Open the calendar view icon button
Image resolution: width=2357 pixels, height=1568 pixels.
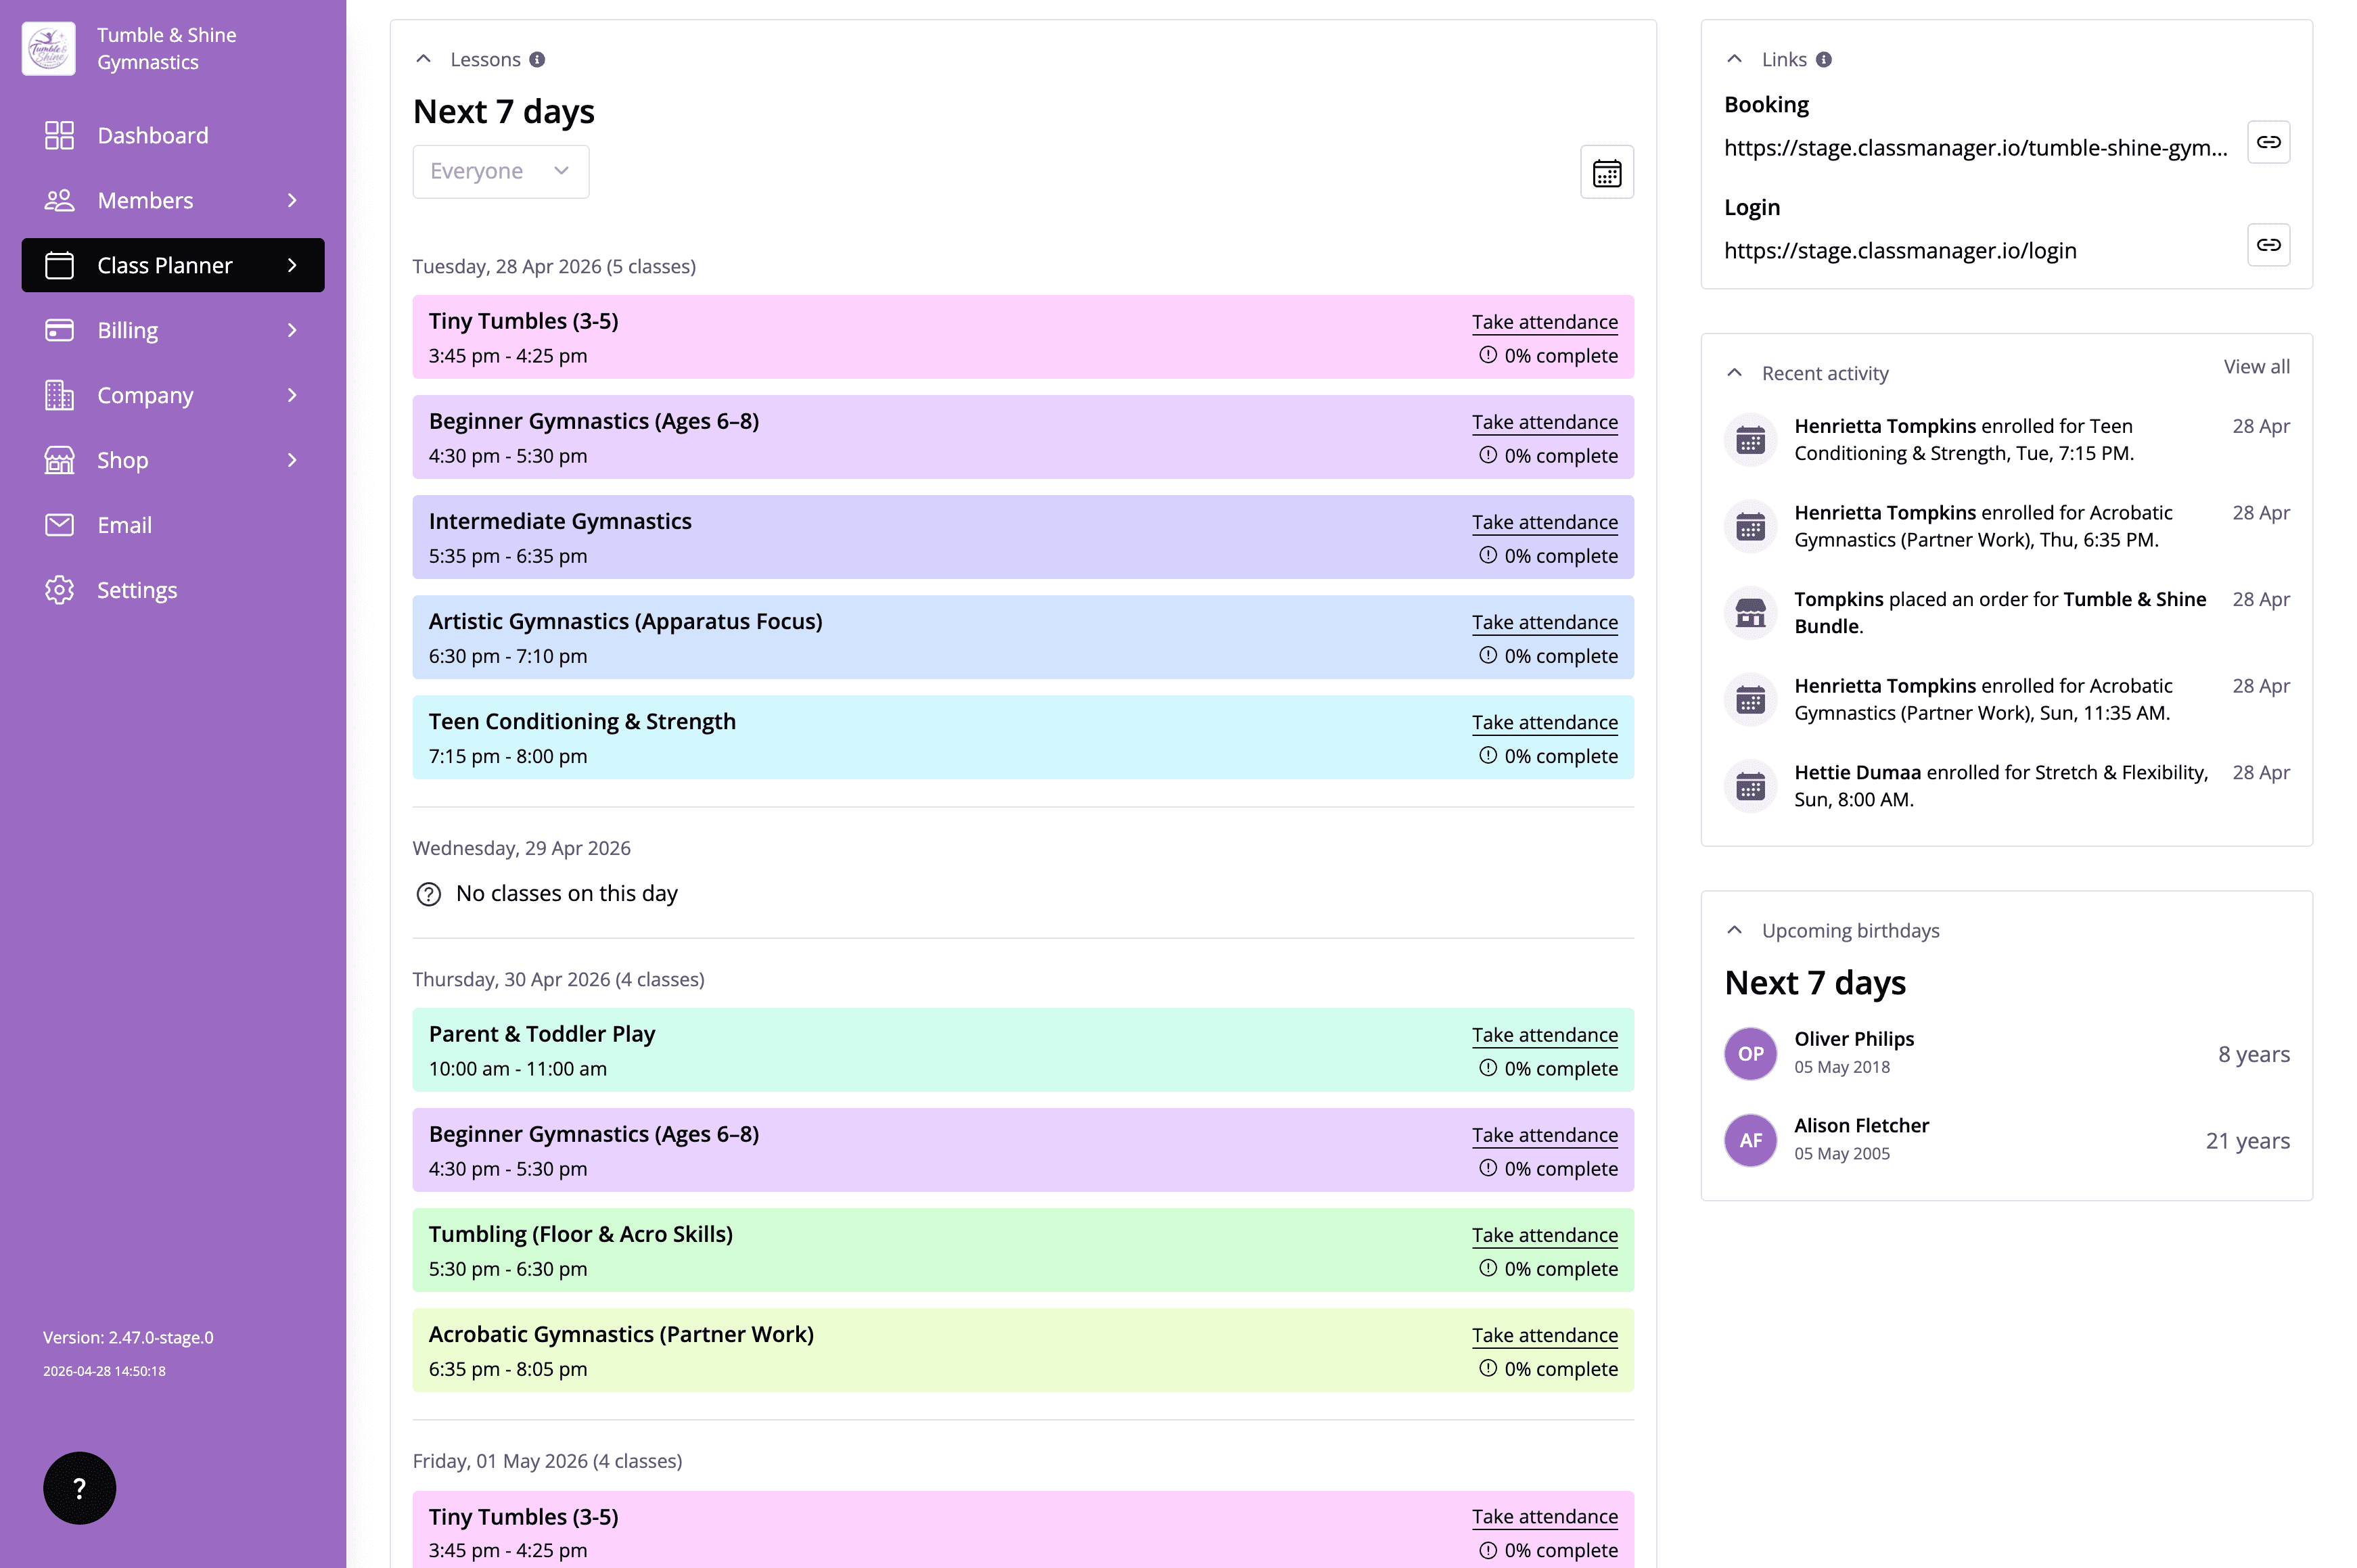pos(1606,172)
